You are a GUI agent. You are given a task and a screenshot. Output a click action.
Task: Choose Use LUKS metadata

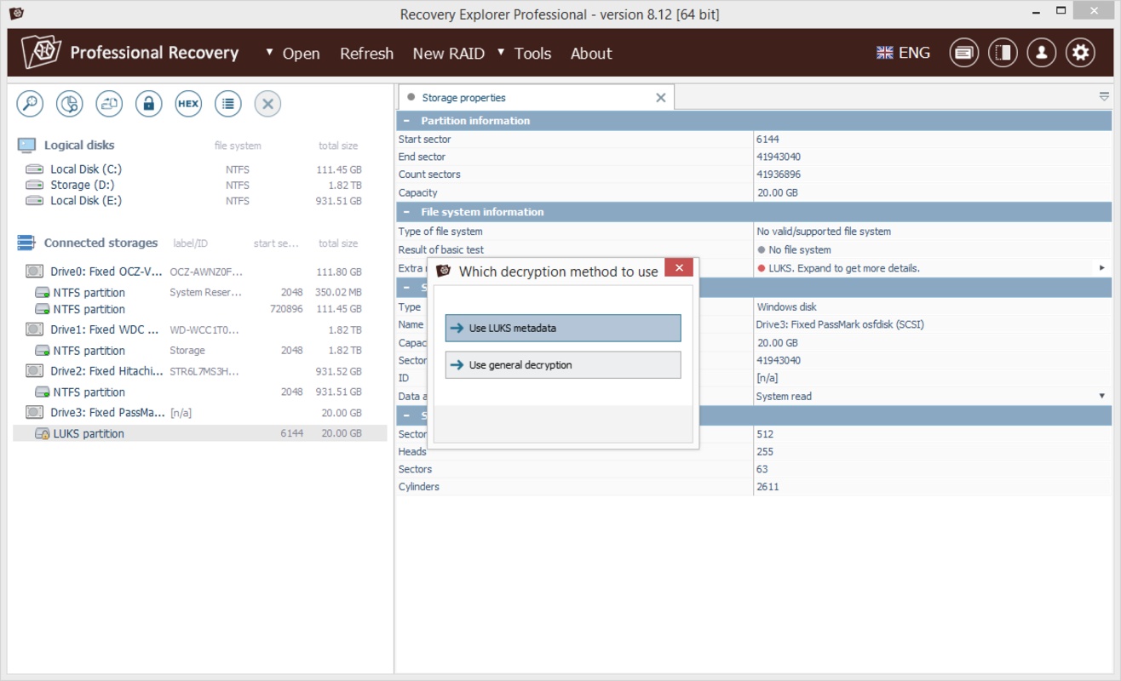(x=562, y=329)
